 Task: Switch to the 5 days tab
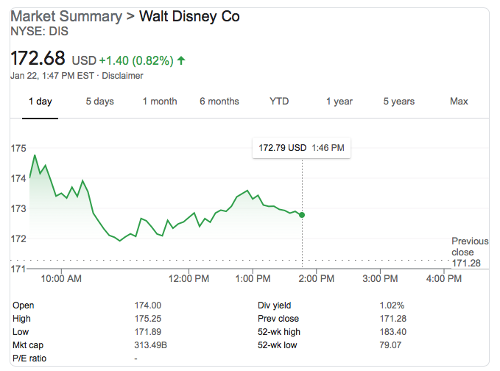tap(99, 102)
